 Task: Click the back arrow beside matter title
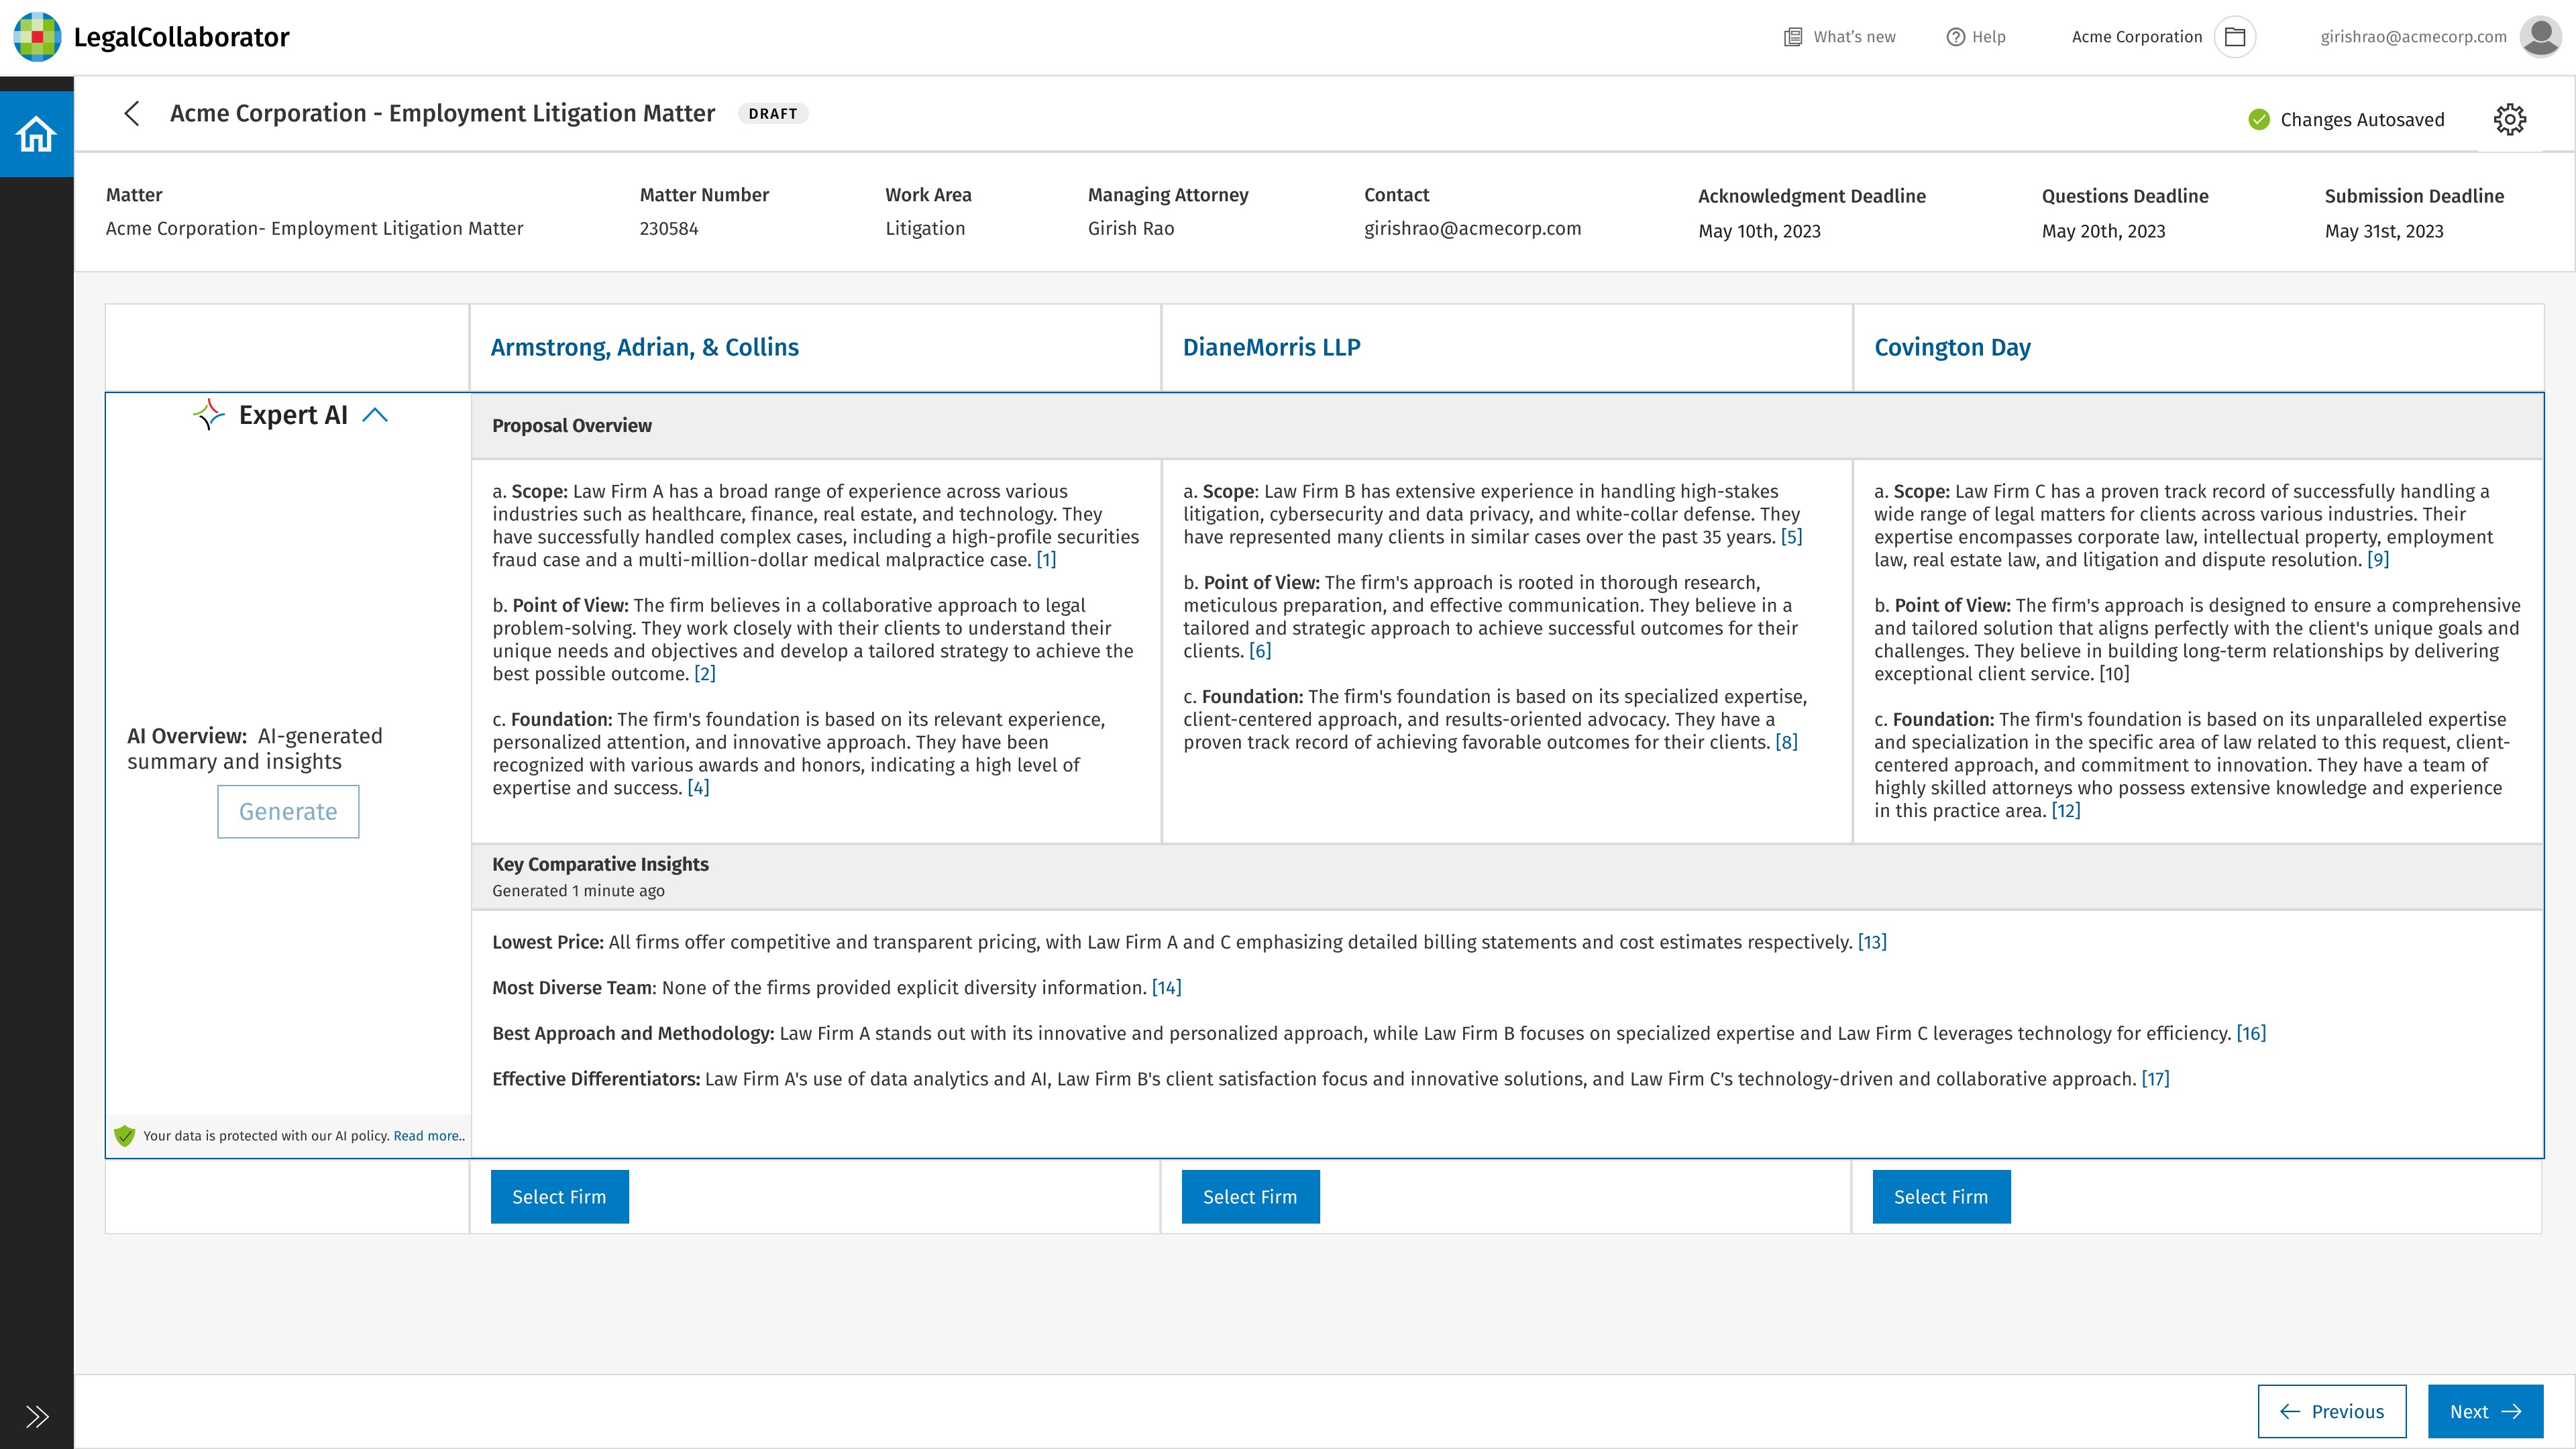[x=132, y=113]
